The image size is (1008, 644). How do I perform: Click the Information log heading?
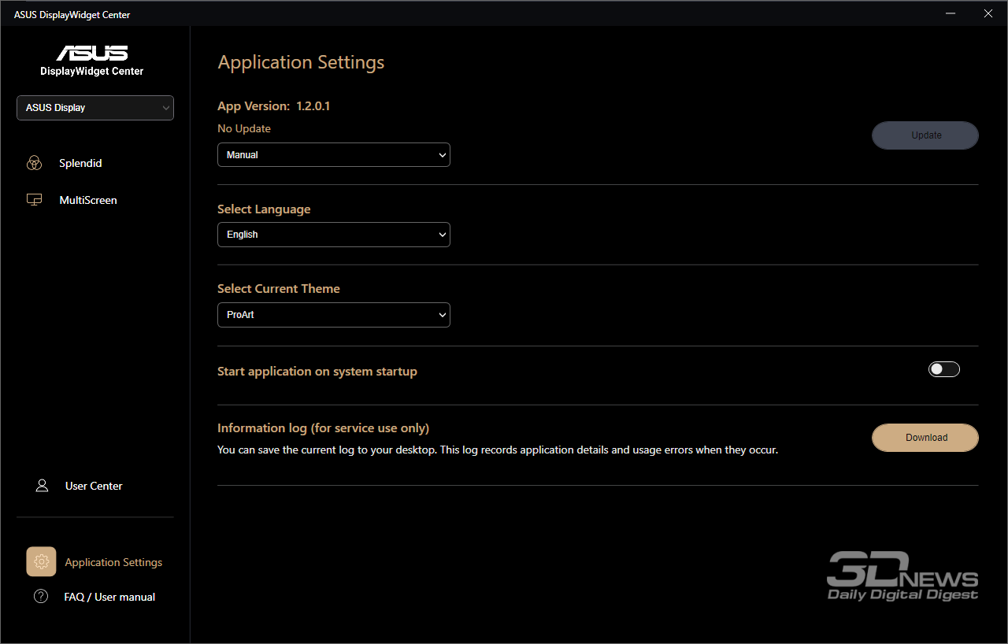[324, 428]
